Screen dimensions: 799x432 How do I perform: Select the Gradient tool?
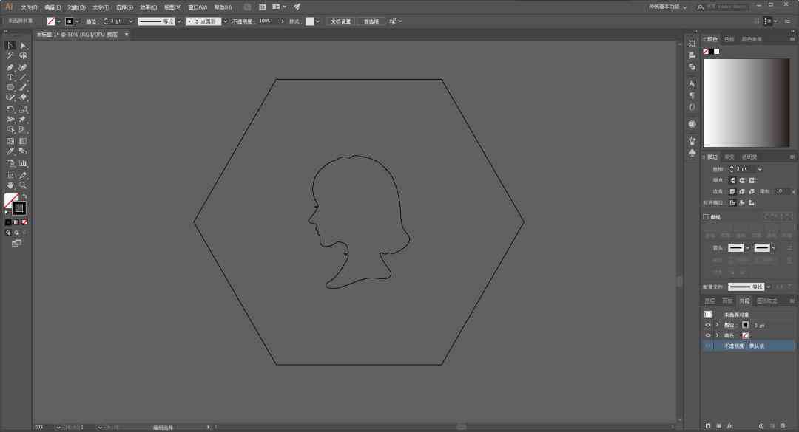point(23,141)
